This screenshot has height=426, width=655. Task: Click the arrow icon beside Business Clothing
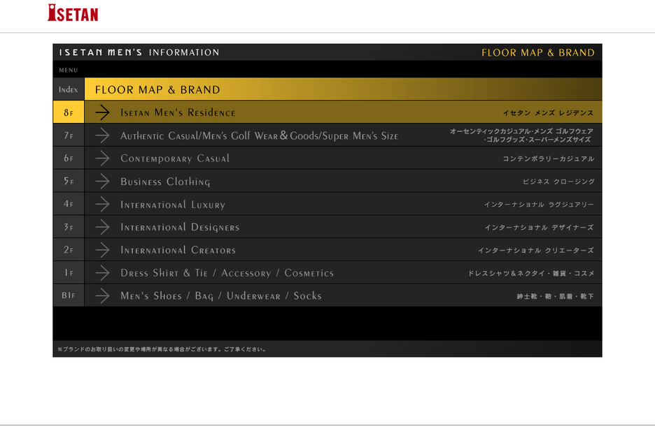[x=102, y=181]
